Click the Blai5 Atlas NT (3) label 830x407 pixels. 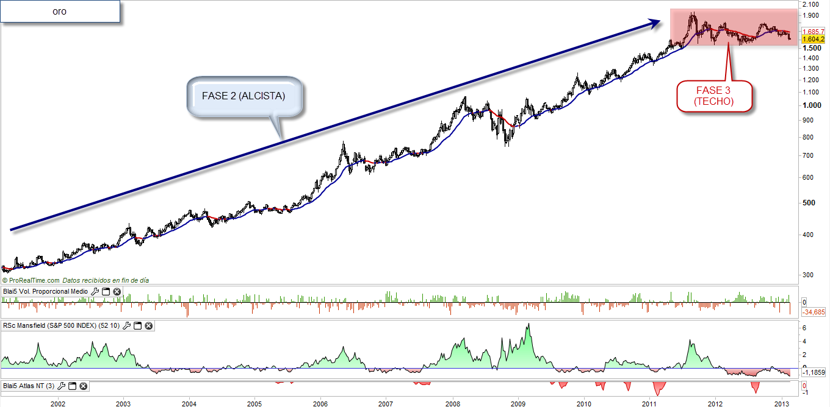(x=29, y=386)
